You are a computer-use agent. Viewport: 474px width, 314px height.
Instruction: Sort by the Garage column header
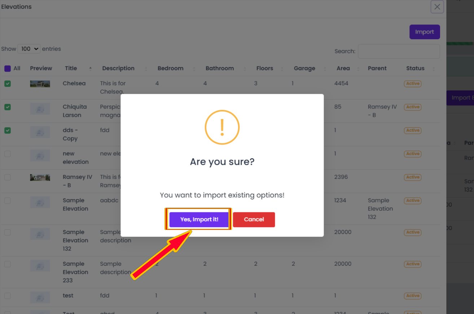pos(304,68)
